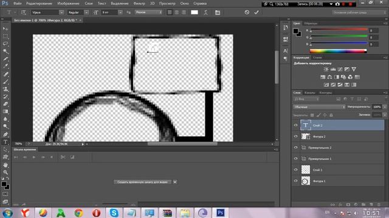Toggle text orientation in options bar
The height and width of the screenshot is (218, 389).
[24, 12]
